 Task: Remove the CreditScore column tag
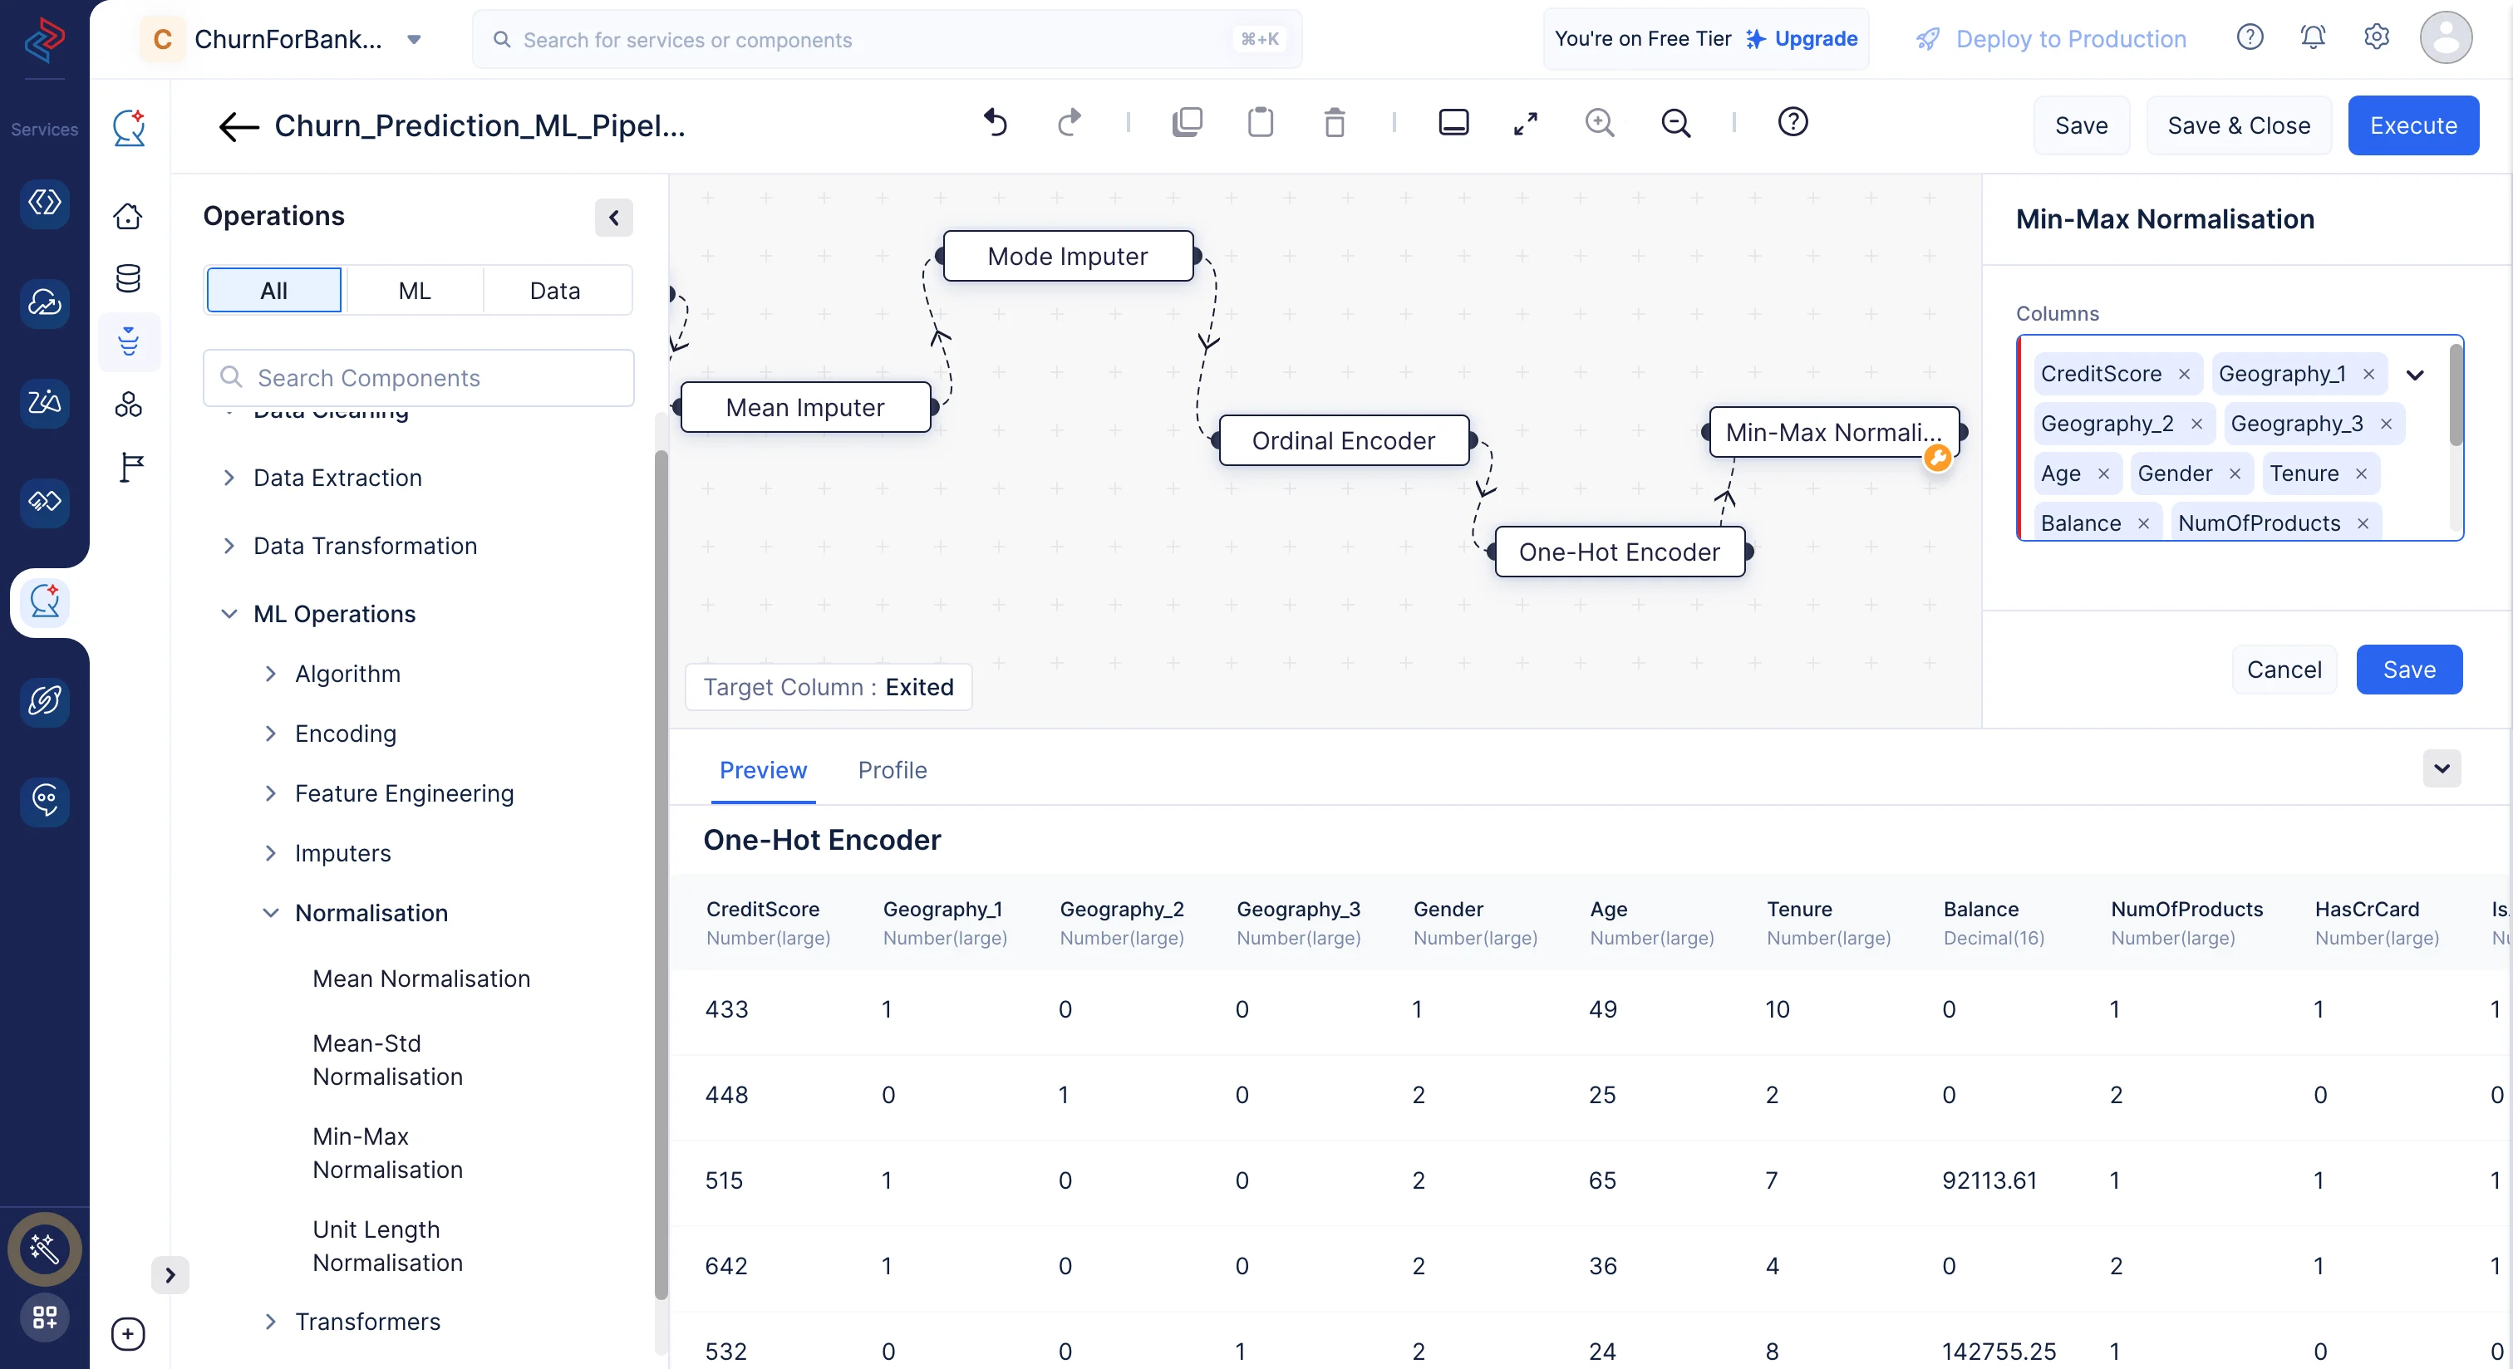(2184, 375)
